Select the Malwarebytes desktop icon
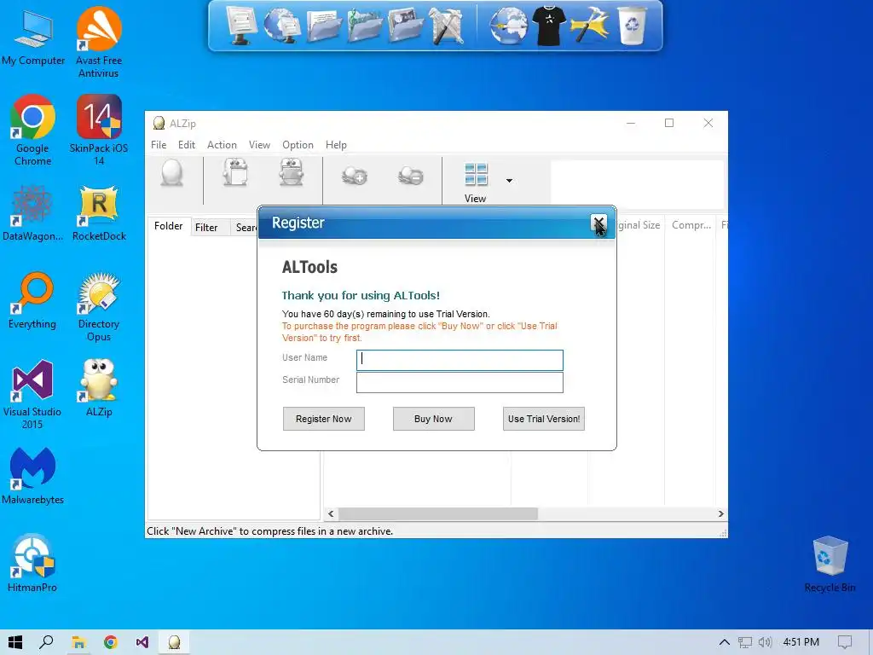This screenshot has height=655, width=873. [x=33, y=476]
